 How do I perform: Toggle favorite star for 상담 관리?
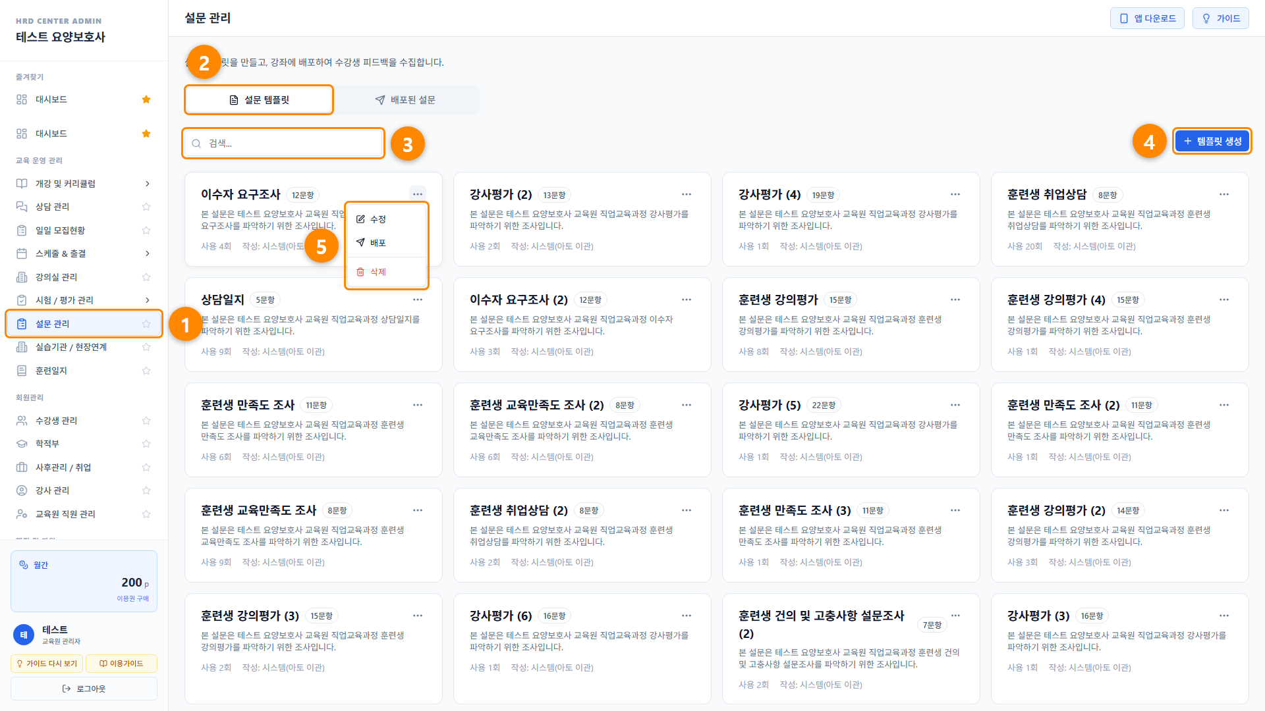click(146, 207)
